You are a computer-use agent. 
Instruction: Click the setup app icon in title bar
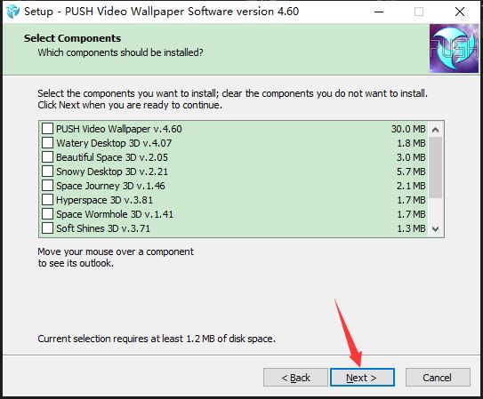13,12
